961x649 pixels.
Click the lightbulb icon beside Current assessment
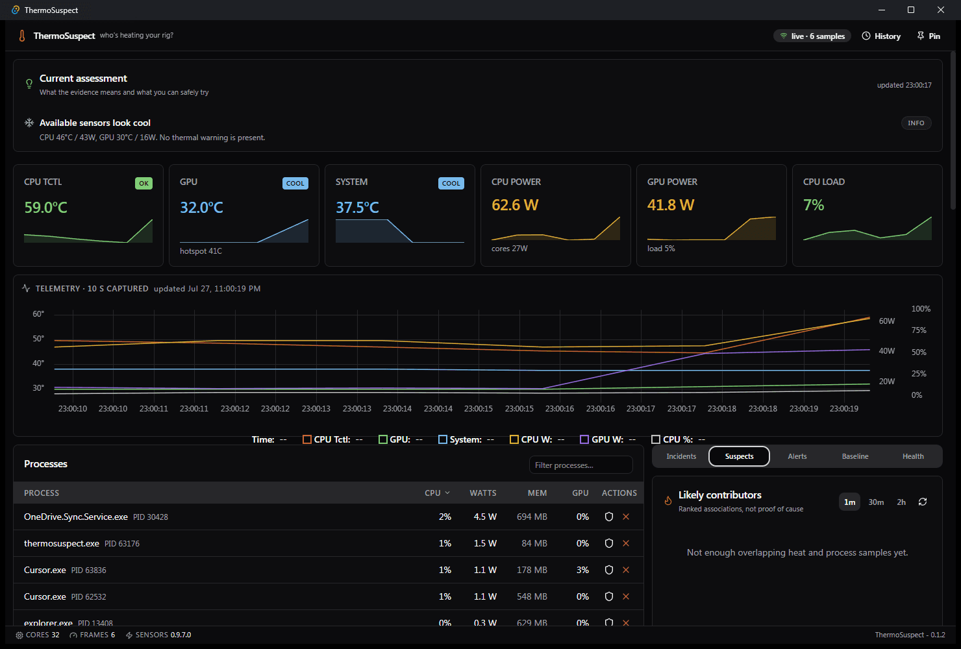29,84
